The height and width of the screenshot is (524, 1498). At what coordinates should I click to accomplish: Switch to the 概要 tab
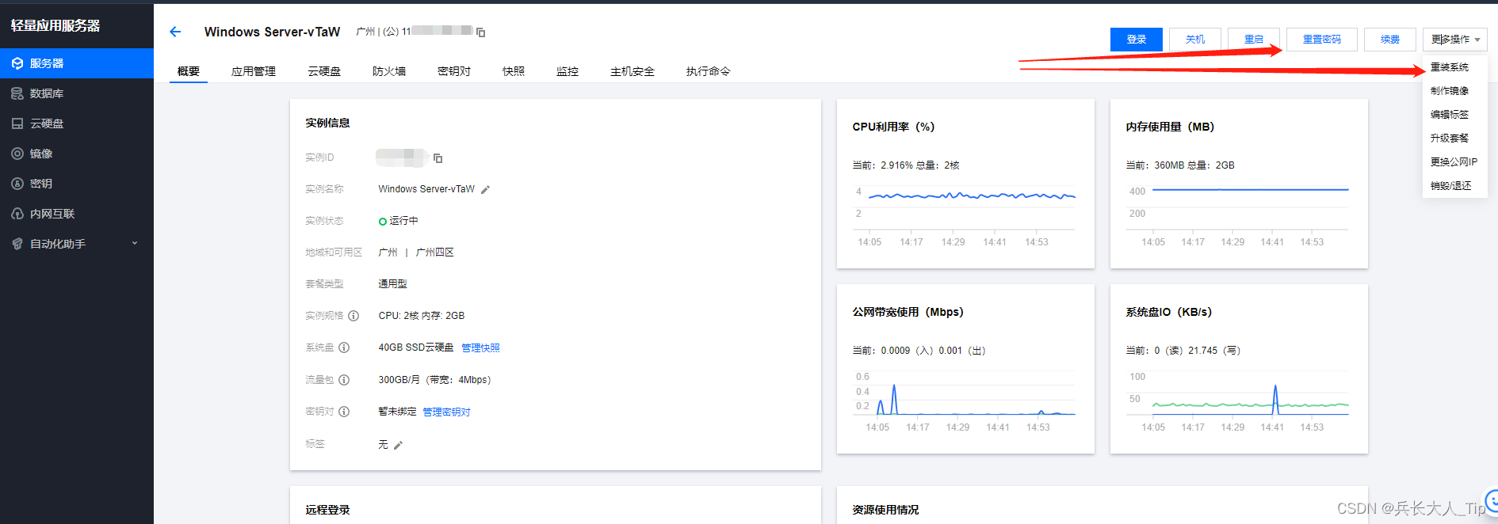point(189,71)
